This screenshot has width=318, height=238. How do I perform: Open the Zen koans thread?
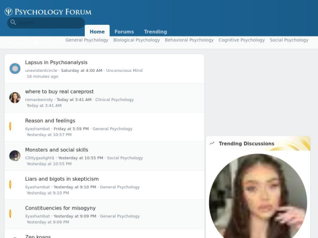38,236
